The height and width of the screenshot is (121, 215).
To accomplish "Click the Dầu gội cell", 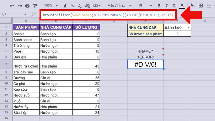I will [26, 57].
